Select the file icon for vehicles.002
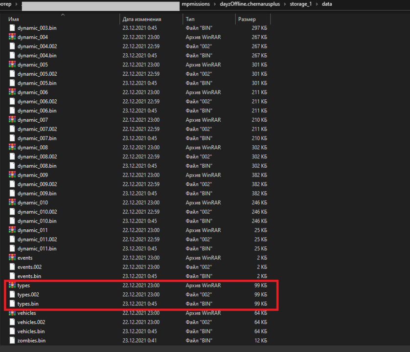This screenshot has height=352, width=410. click(x=12, y=322)
